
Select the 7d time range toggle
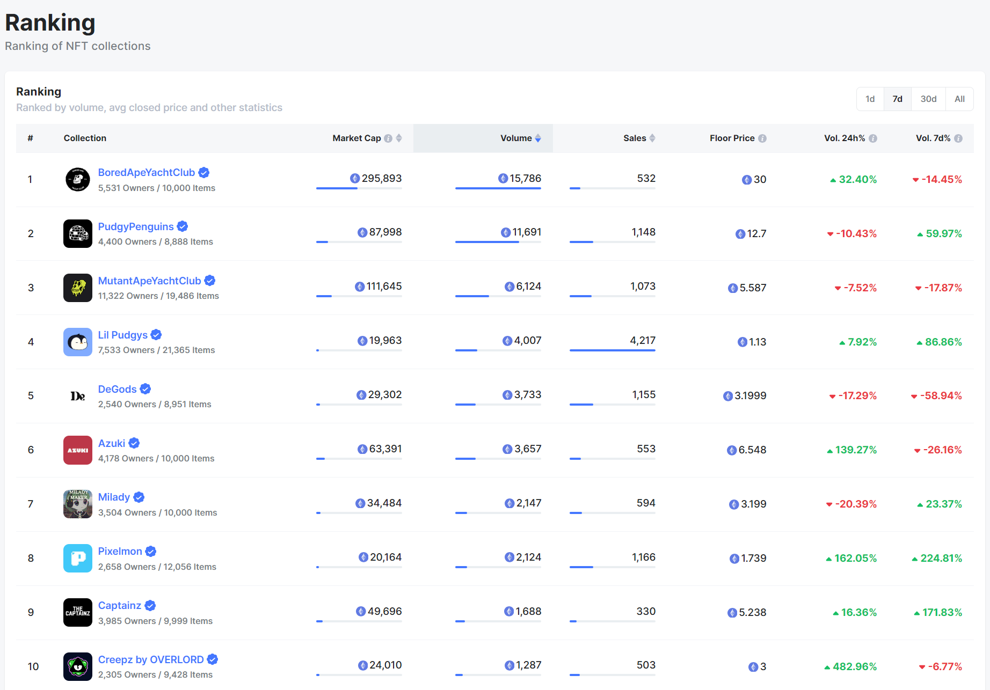898,99
